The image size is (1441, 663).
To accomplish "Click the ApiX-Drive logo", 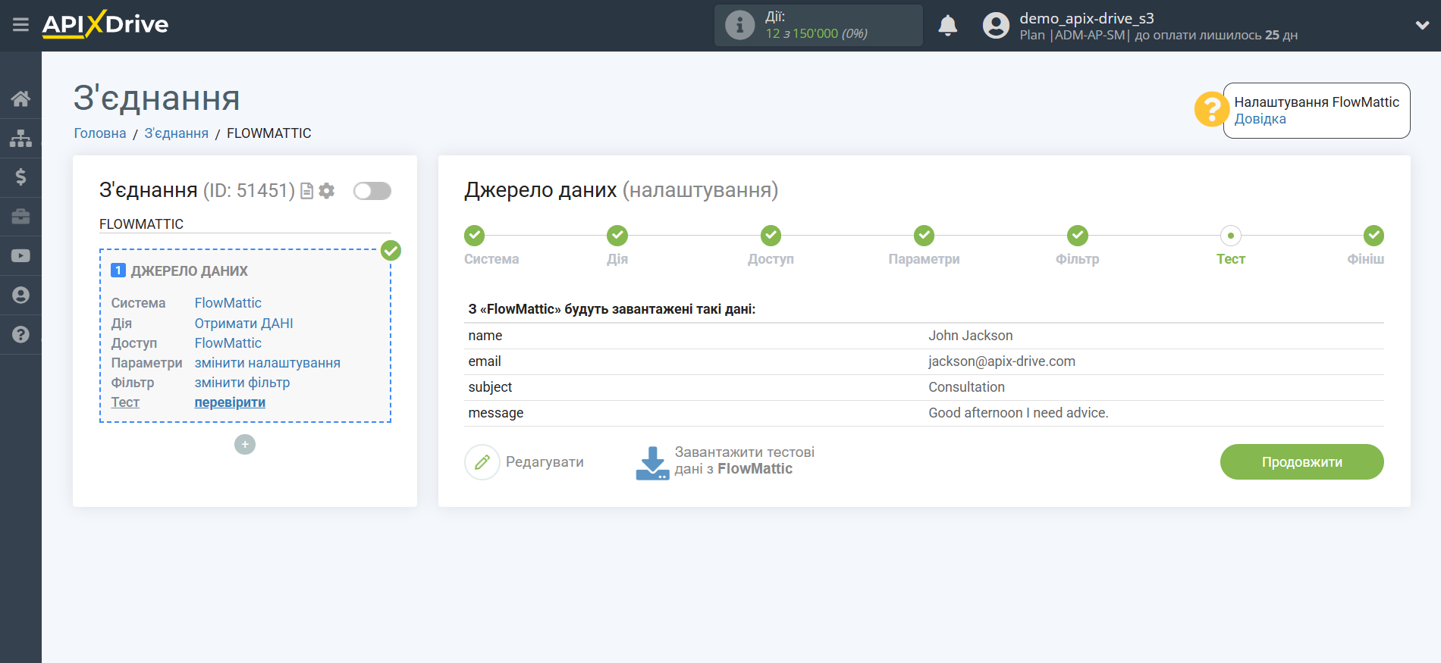I will pyautogui.click(x=105, y=24).
